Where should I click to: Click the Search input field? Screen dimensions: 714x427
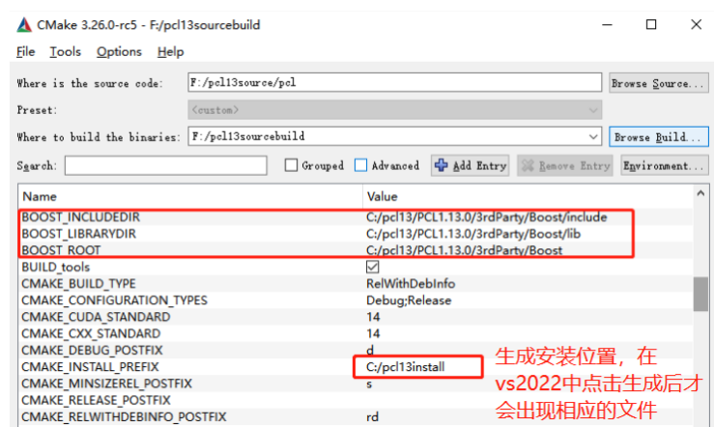coord(166,165)
